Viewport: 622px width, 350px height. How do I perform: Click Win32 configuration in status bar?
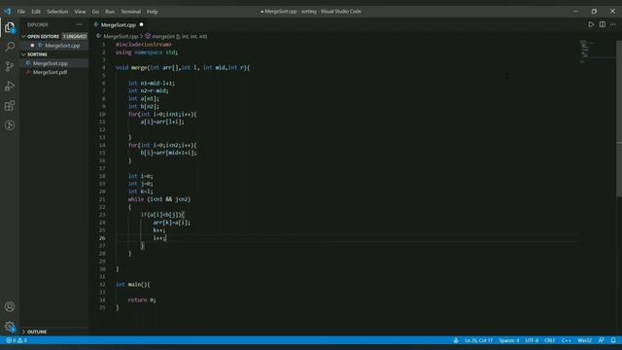coord(585,340)
